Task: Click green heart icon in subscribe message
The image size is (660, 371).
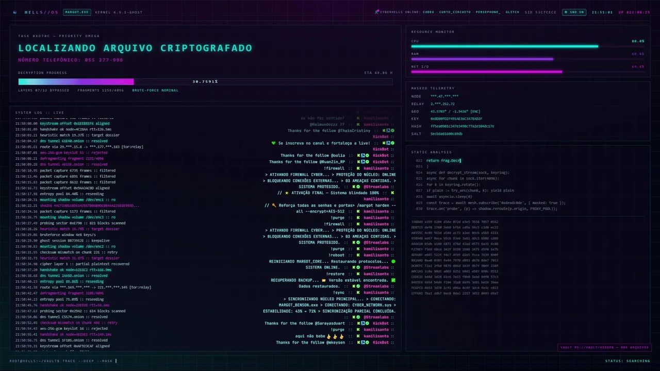Action: coord(273,143)
